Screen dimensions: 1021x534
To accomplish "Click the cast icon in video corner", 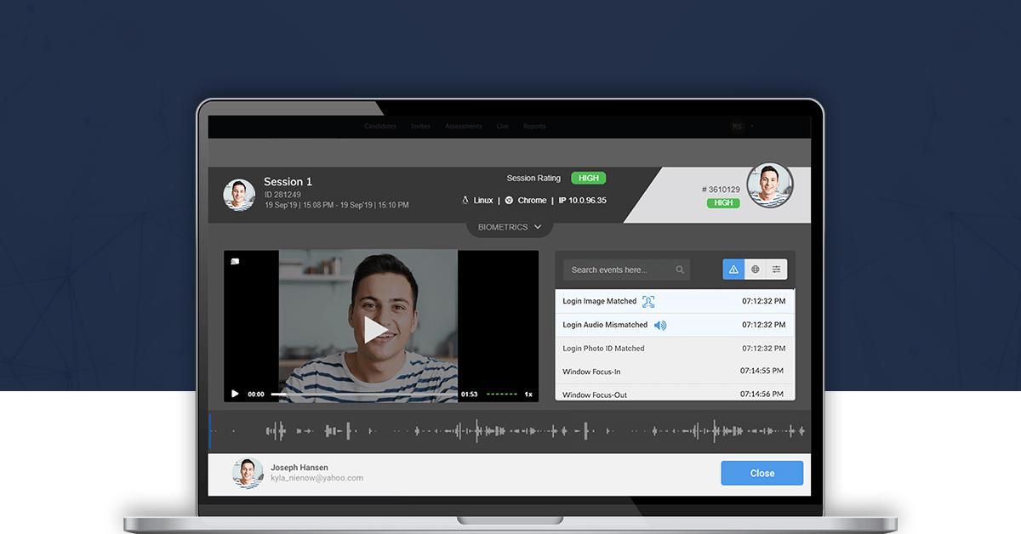I will (235, 261).
